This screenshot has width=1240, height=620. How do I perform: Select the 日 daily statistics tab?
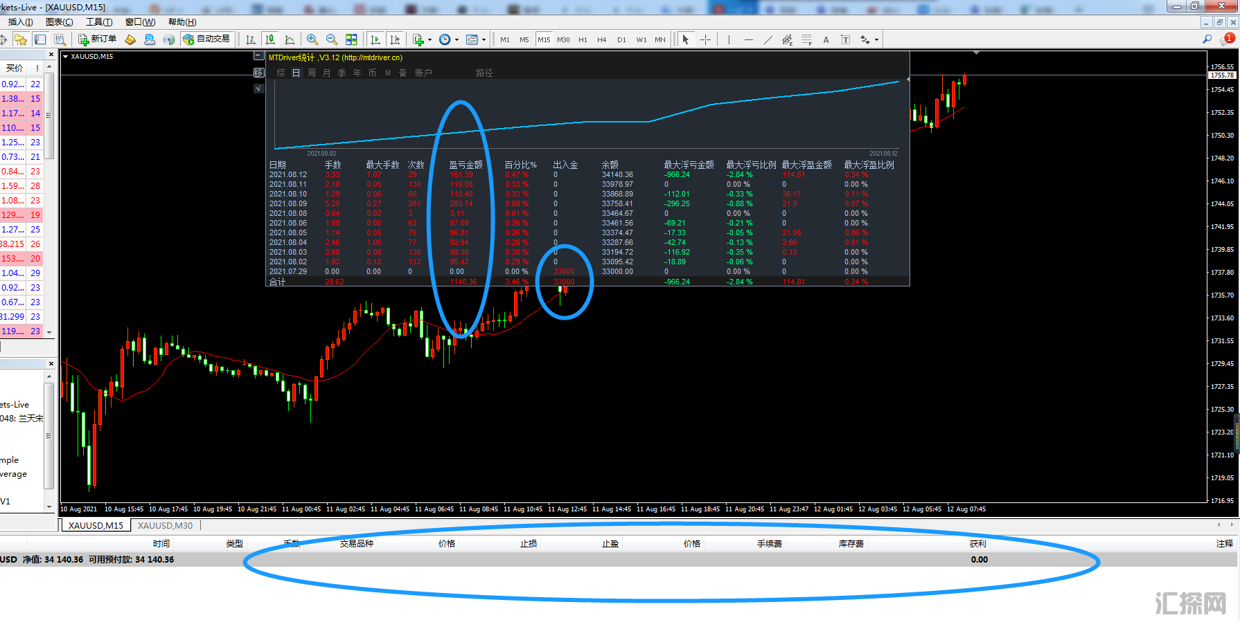[296, 73]
